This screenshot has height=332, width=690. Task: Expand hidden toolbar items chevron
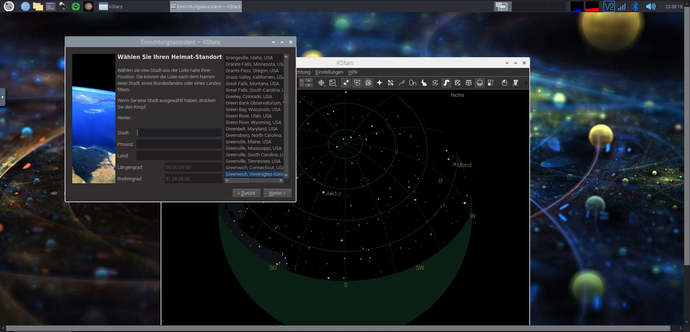pos(526,83)
